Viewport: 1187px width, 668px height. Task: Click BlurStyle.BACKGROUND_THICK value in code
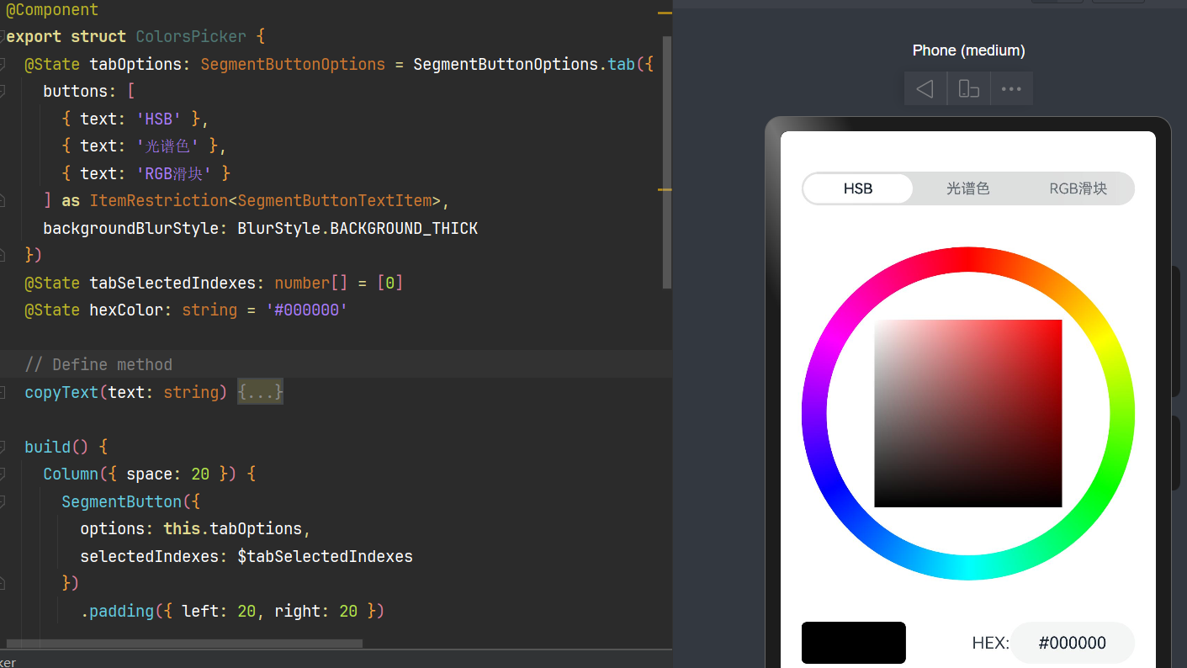(x=358, y=228)
